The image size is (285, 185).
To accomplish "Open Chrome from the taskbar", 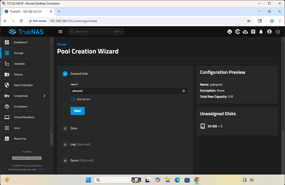I will pos(197,180).
